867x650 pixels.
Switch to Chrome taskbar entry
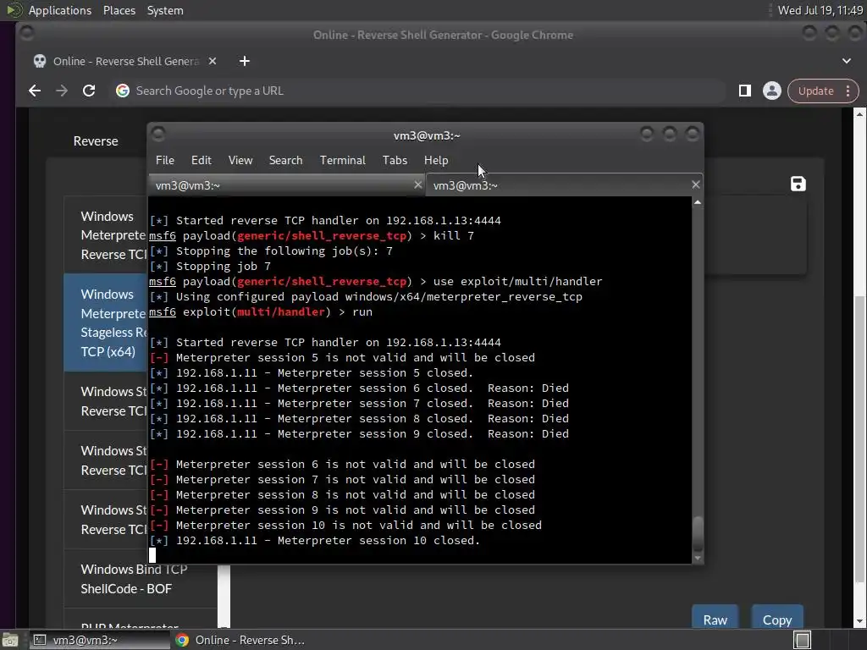240,640
